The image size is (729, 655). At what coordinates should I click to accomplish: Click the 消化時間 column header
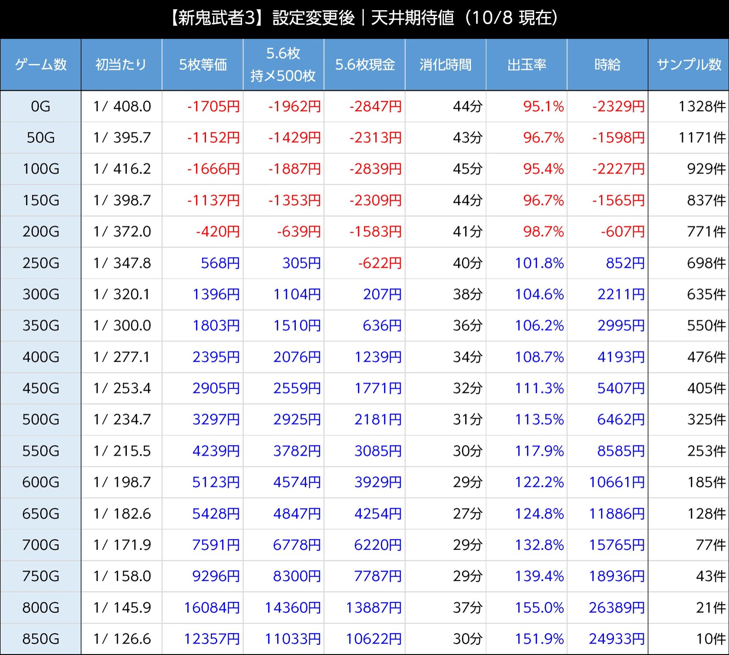(445, 65)
